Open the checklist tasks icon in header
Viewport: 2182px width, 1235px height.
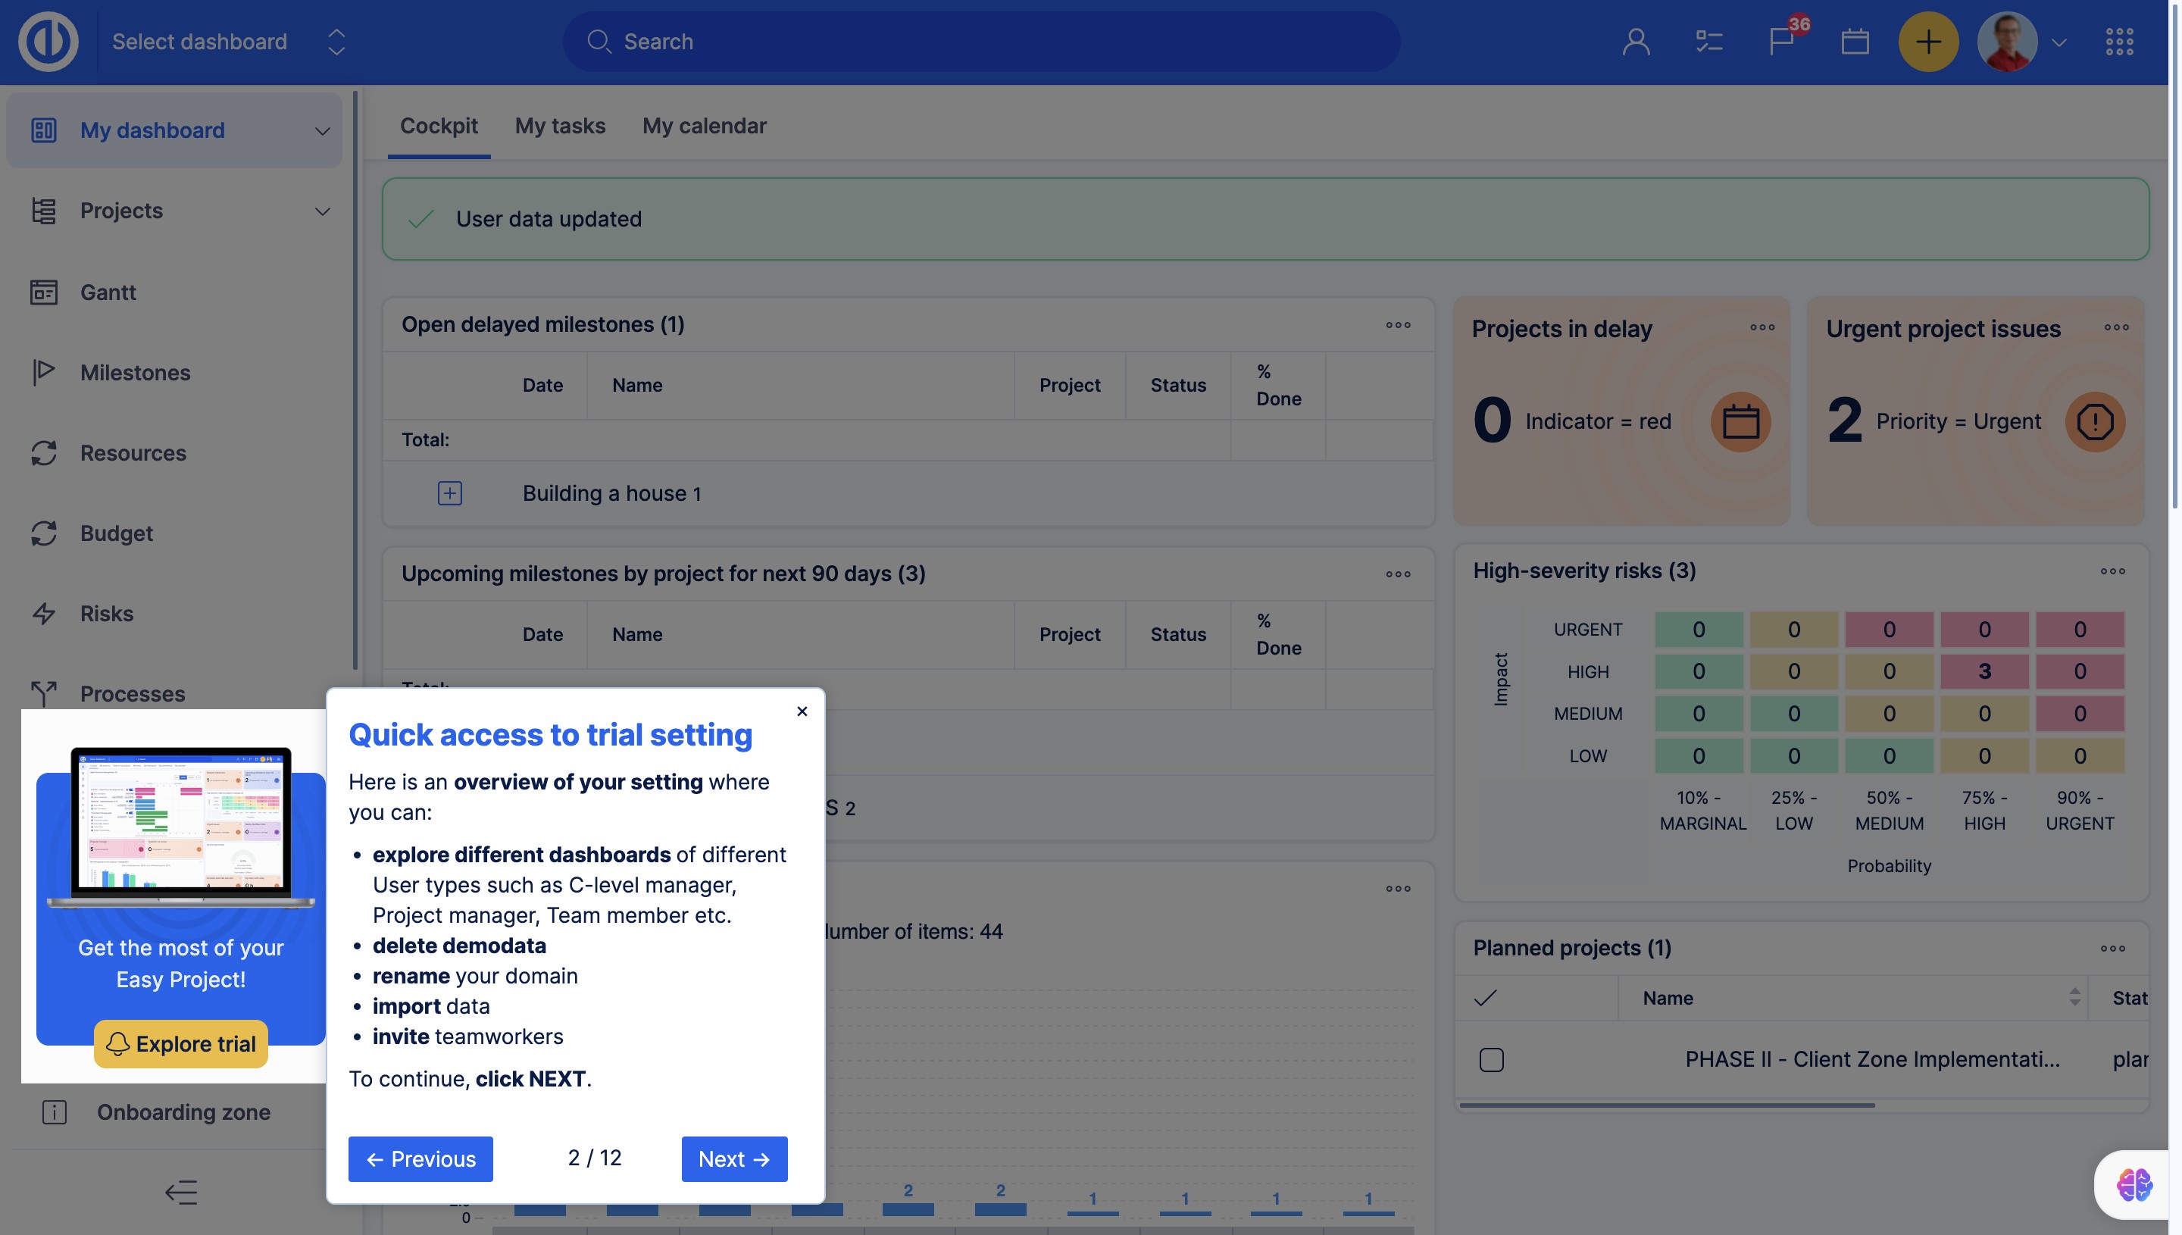(x=1708, y=42)
